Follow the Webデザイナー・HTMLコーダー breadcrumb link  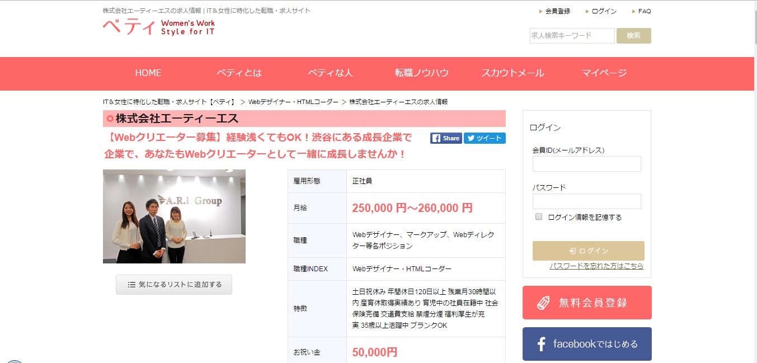(x=293, y=102)
